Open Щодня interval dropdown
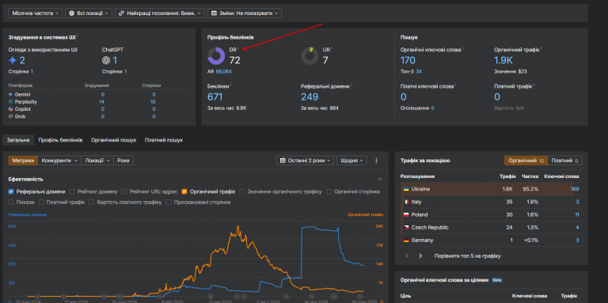Viewport: 608px width, 303px height. pyautogui.click(x=351, y=161)
